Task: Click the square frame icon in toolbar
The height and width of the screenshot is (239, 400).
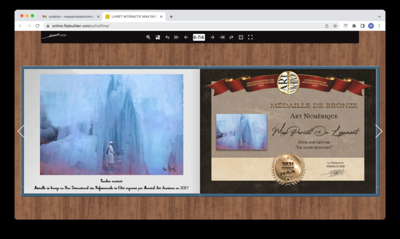Action: click(241, 37)
